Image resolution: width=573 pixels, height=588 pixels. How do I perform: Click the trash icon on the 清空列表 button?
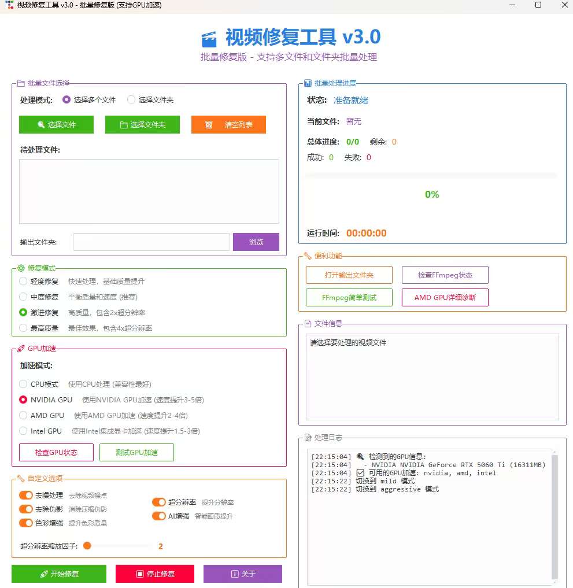click(x=209, y=125)
